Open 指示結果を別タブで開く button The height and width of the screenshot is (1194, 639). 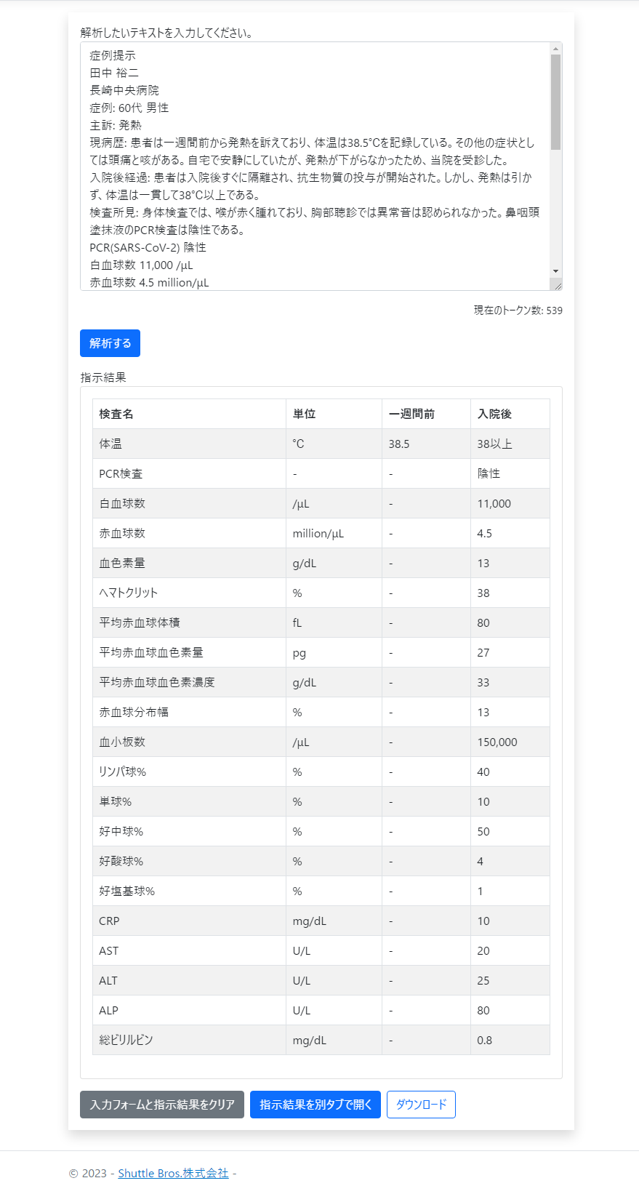coord(316,1105)
